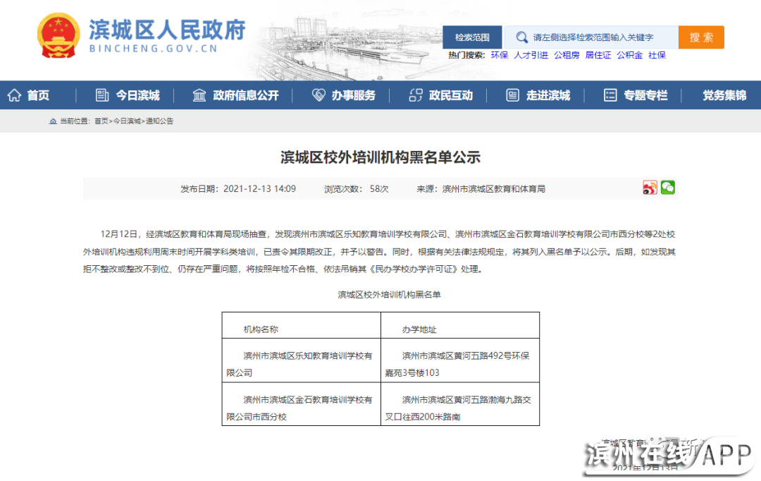The width and height of the screenshot is (761, 481).
Task: Click the 居住证 hot search link
Action: coord(598,55)
